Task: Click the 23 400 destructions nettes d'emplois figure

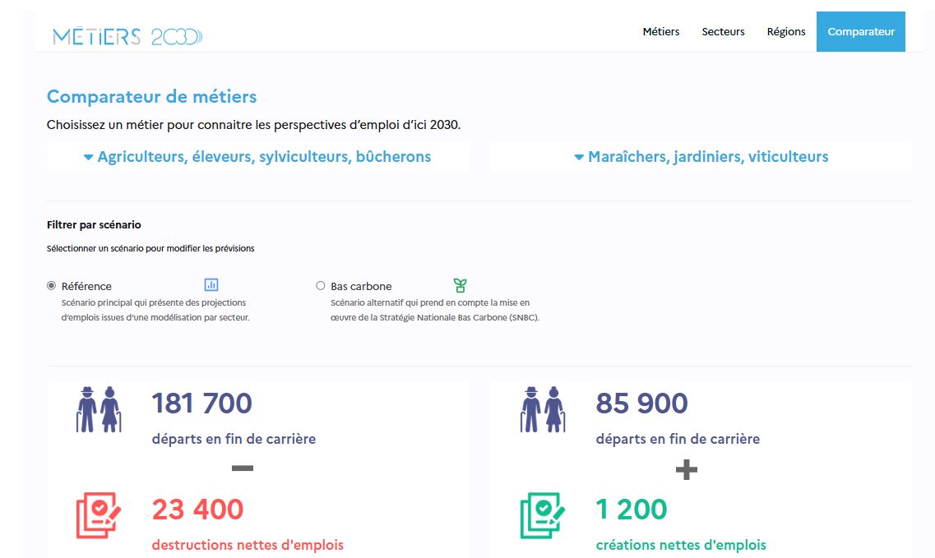Action: pos(197,510)
